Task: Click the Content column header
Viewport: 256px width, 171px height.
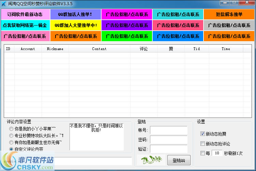Action: tap(100, 49)
